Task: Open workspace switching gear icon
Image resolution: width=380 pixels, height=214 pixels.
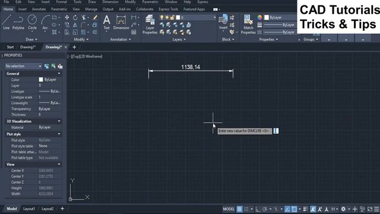Action: pyautogui.click(x=343, y=209)
